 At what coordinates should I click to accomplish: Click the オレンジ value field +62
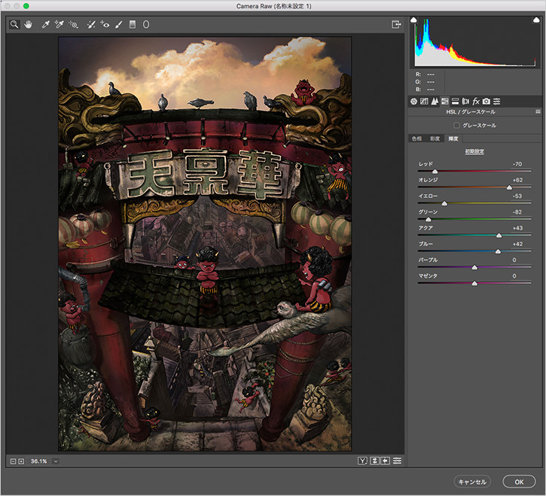coord(517,180)
